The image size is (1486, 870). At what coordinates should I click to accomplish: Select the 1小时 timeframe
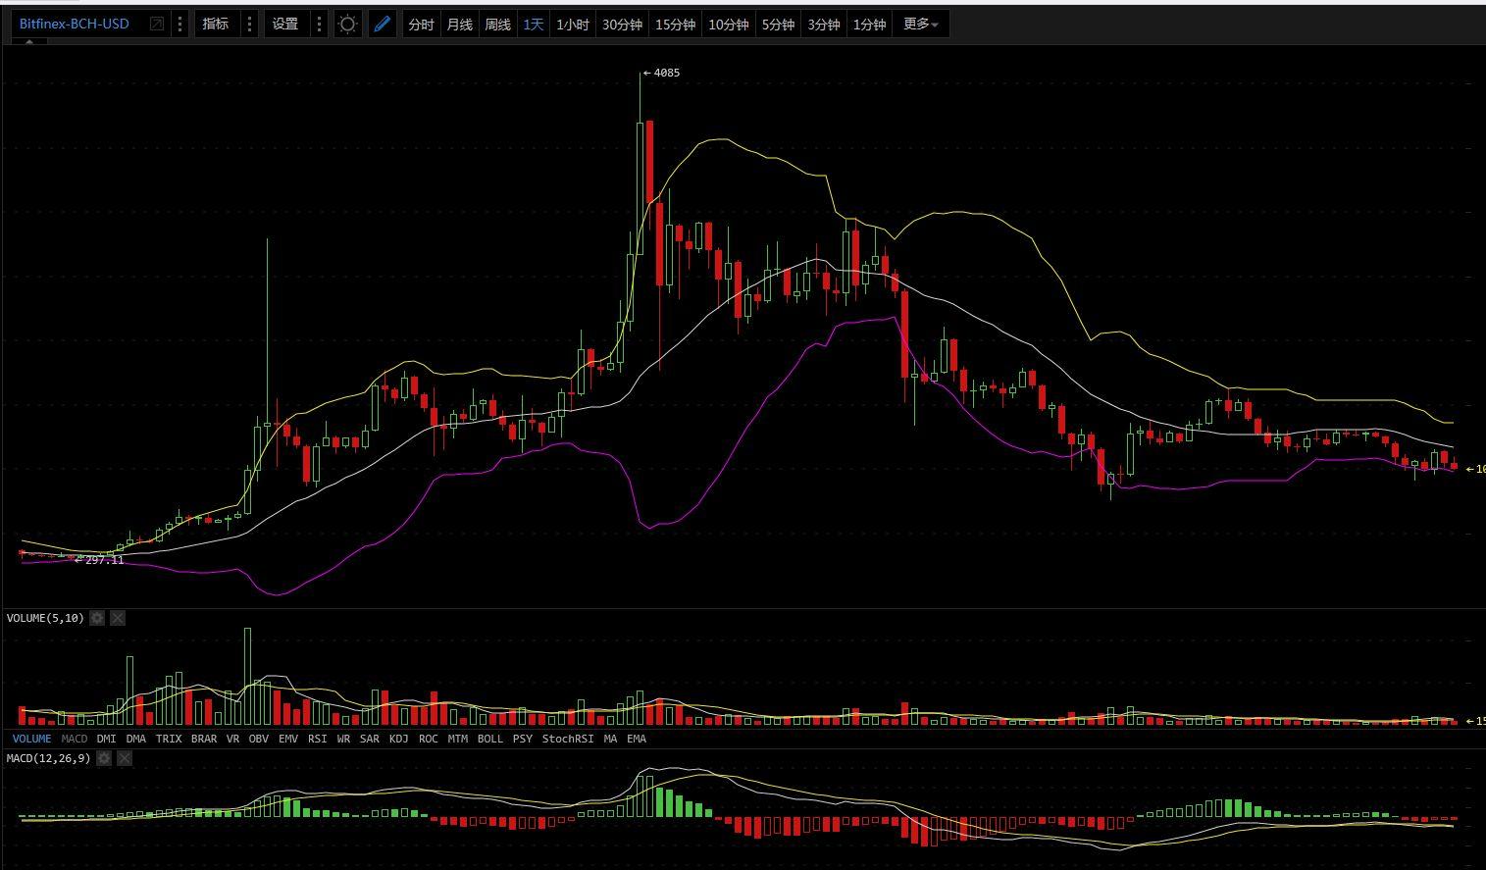tap(572, 25)
